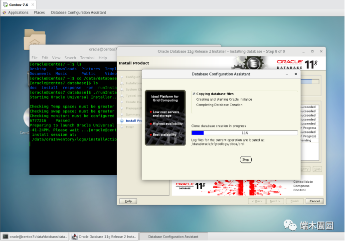Switch to the oracle@centos7 terminal taskbar item
This screenshot has width=345, height=241.
[35, 237]
